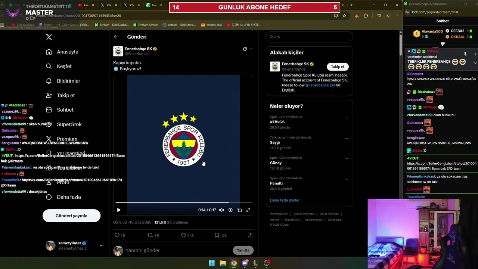
Task: Open 4YKUT's x.com link in Kick chat
Action: [x=442, y=166]
